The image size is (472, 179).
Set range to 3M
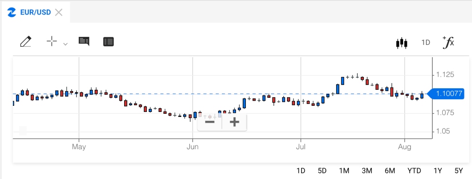pos(367,171)
